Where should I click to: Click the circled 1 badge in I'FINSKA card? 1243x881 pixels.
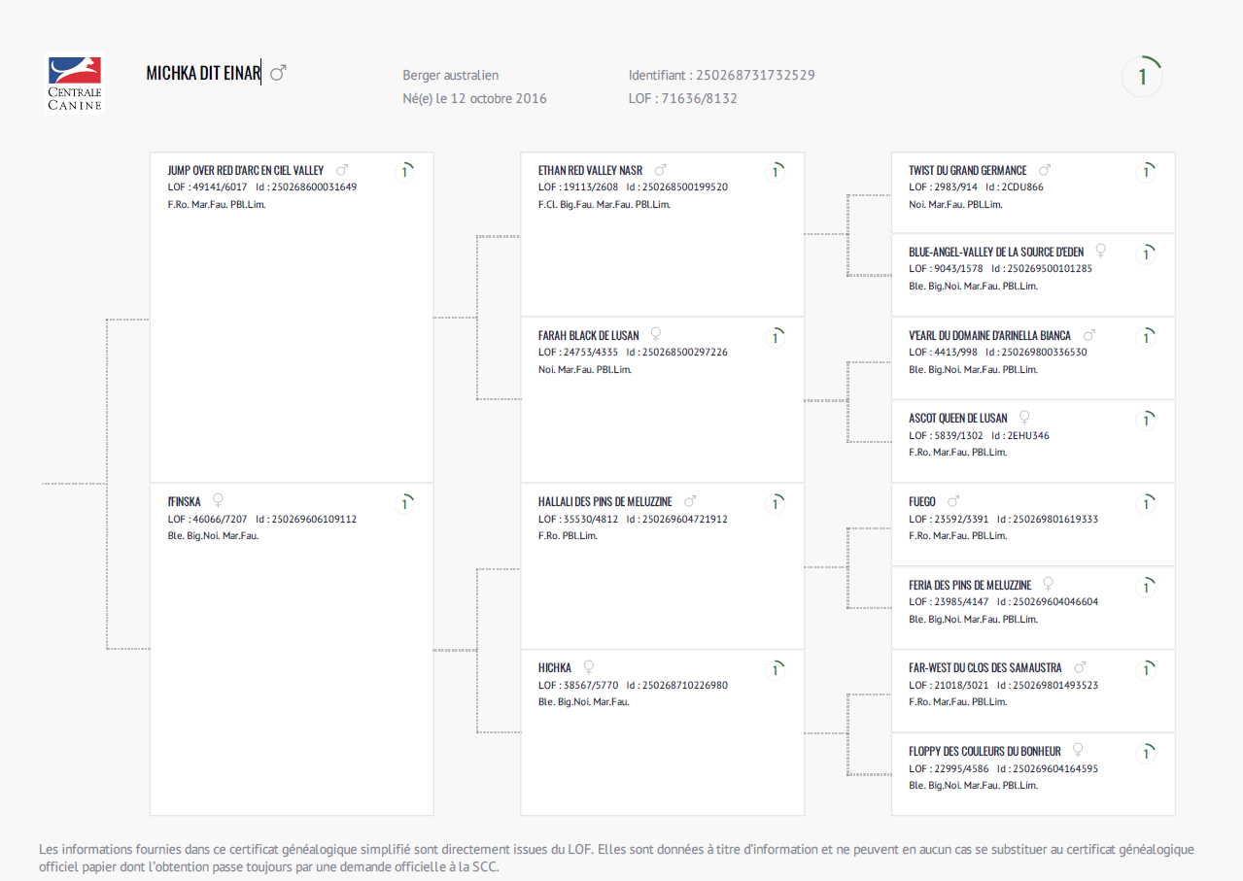click(x=405, y=504)
